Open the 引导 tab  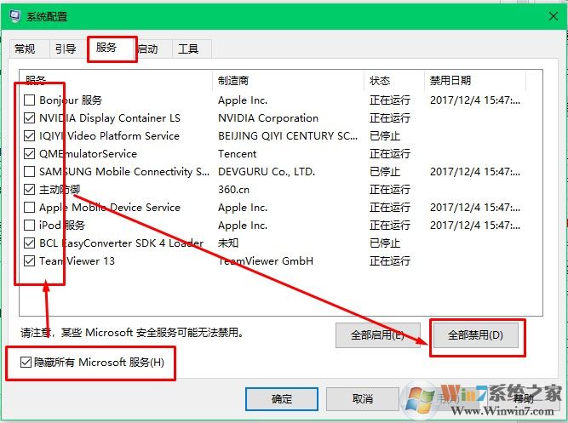[66, 49]
